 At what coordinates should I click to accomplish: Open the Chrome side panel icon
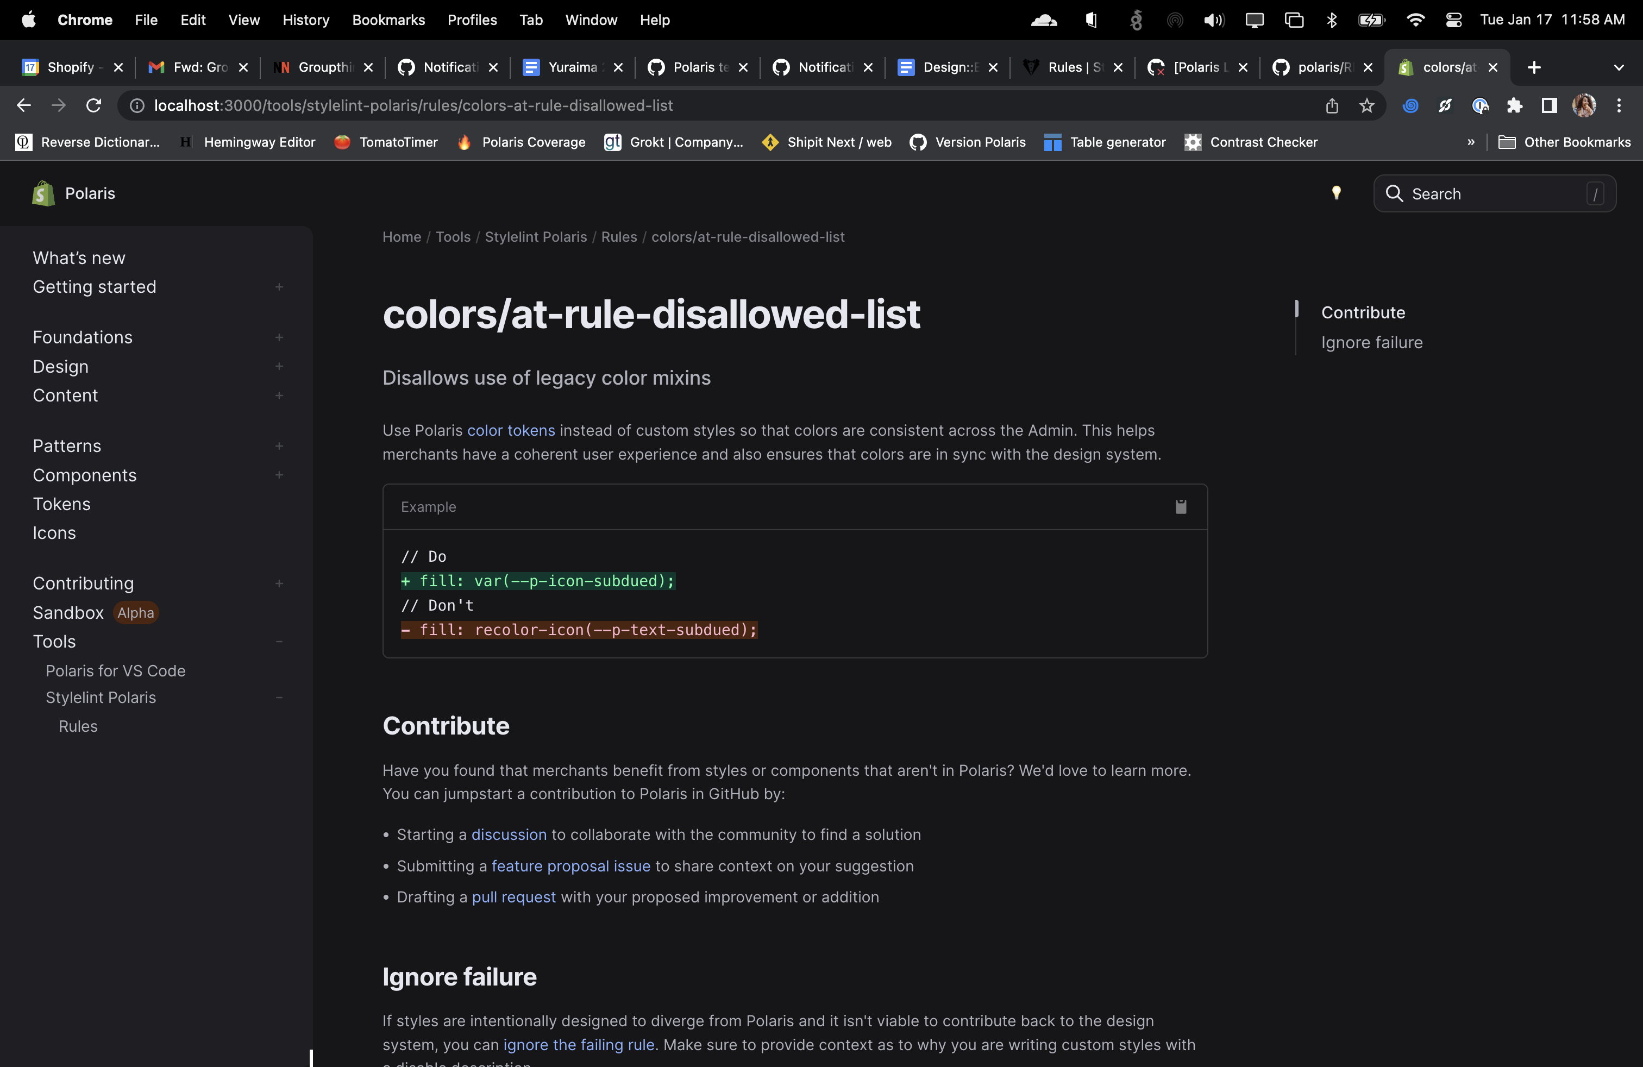coord(1549,105)
